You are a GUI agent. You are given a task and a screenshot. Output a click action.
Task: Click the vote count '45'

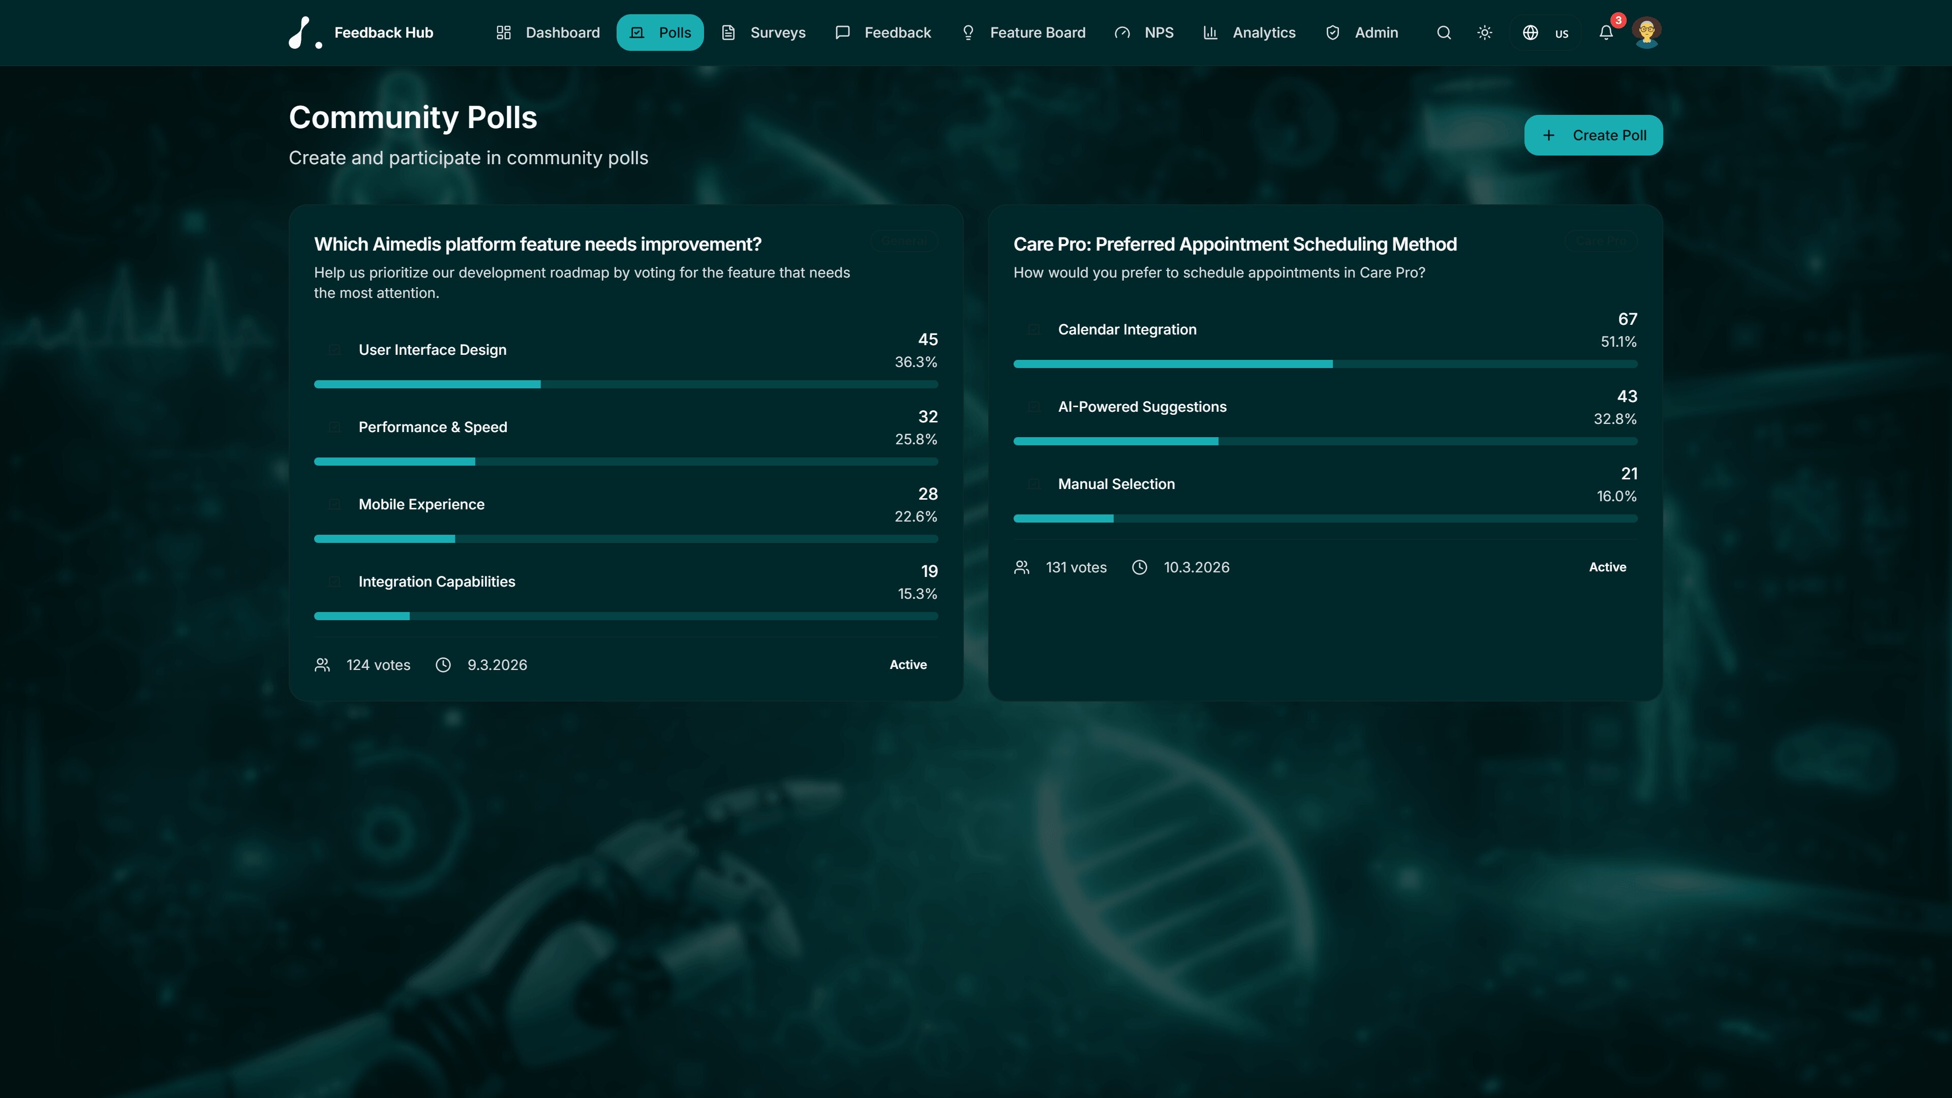(x=928, y=340)
